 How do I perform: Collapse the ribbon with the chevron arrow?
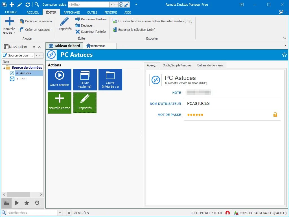pos(284,38)
